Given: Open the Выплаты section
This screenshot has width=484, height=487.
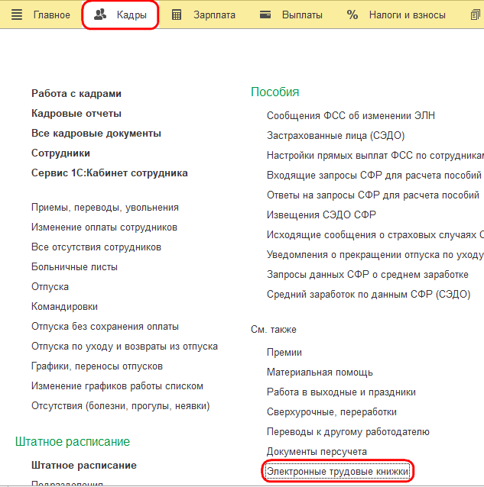Looking at the screenshot, I should [302, 15].
